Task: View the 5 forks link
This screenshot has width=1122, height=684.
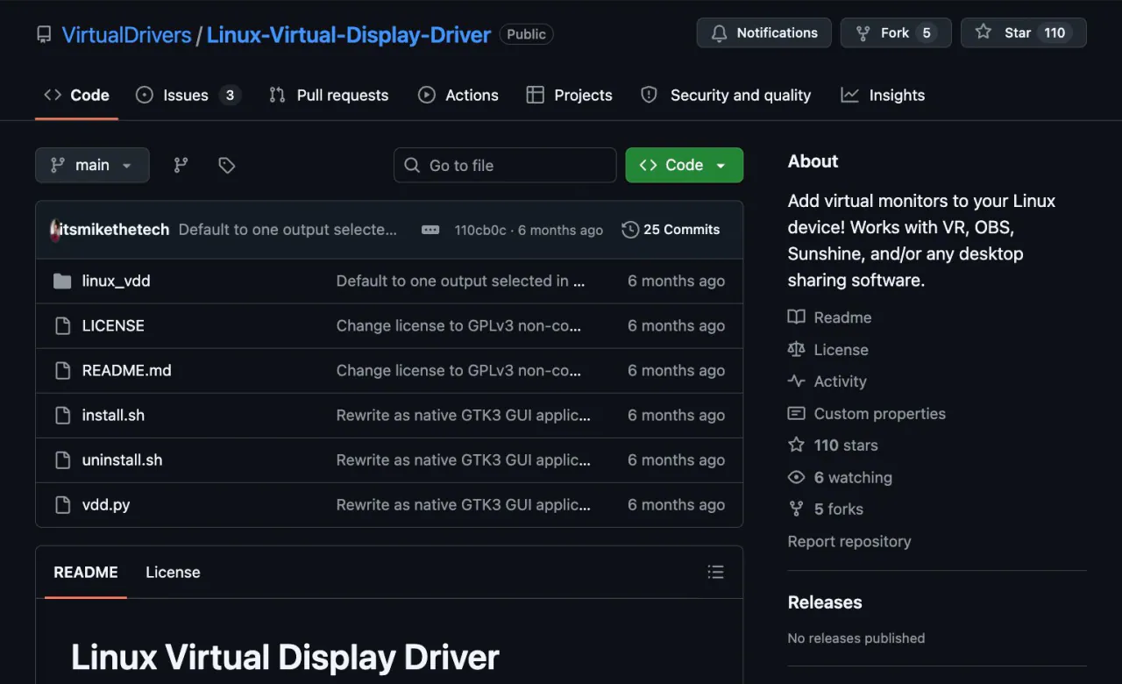Action: tap(825, 509)
